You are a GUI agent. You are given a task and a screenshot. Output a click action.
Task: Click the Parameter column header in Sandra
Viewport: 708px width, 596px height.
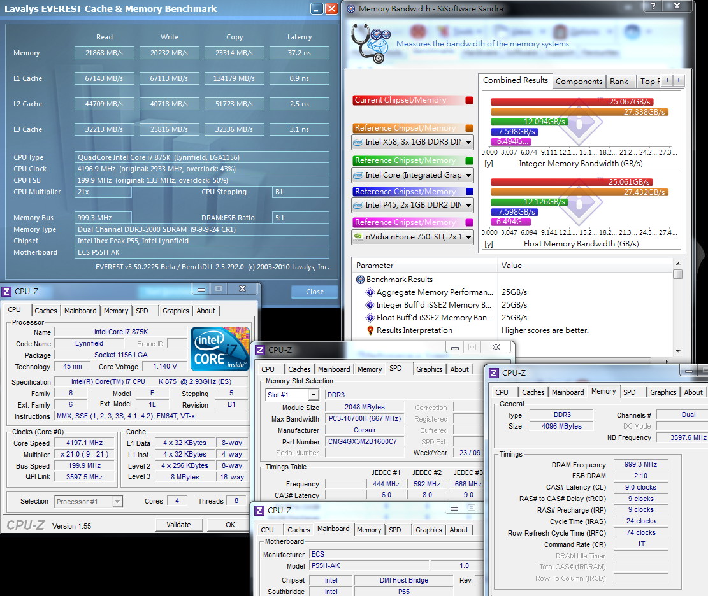pyautogui.click(x=424, y=266)
